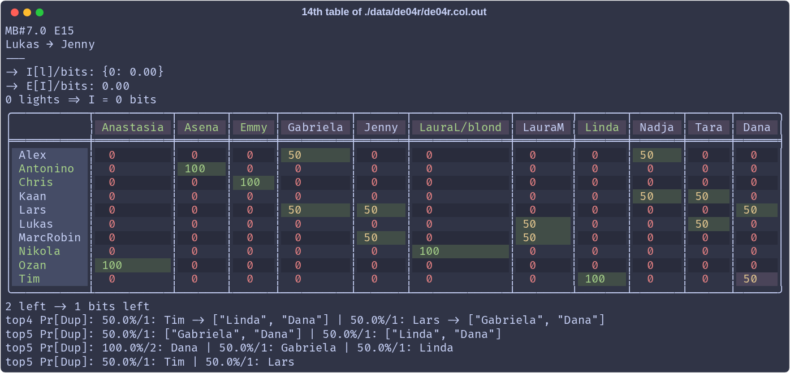Click the LauraM column header
This screenshot has height=373, width=790.
point(543,127)
